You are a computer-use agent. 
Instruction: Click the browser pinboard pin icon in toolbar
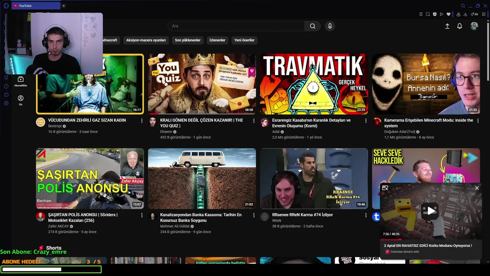421,14
